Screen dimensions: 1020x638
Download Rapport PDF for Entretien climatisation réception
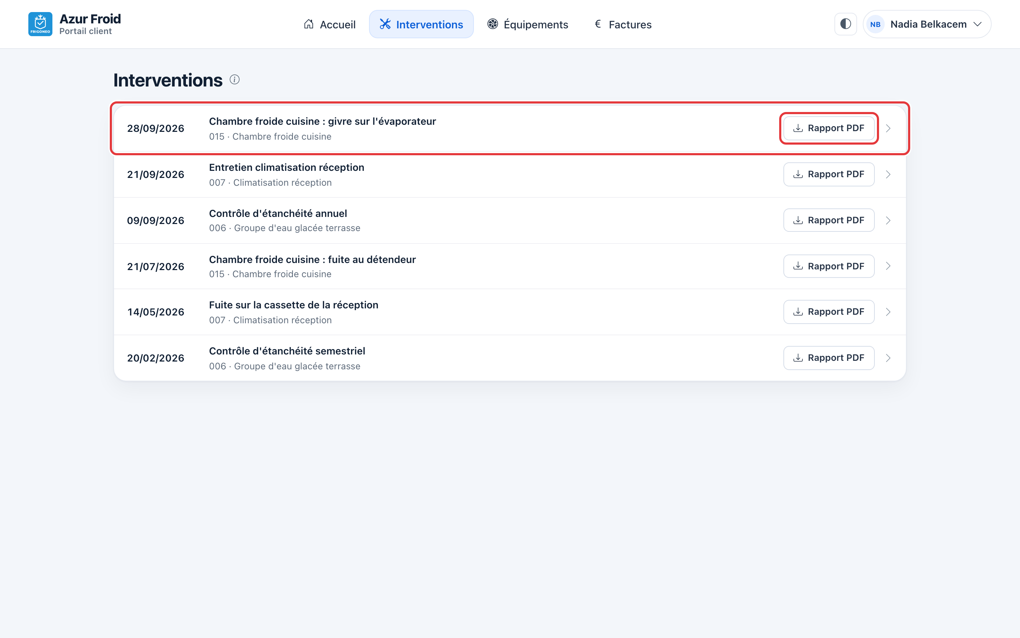click(829, 174)
